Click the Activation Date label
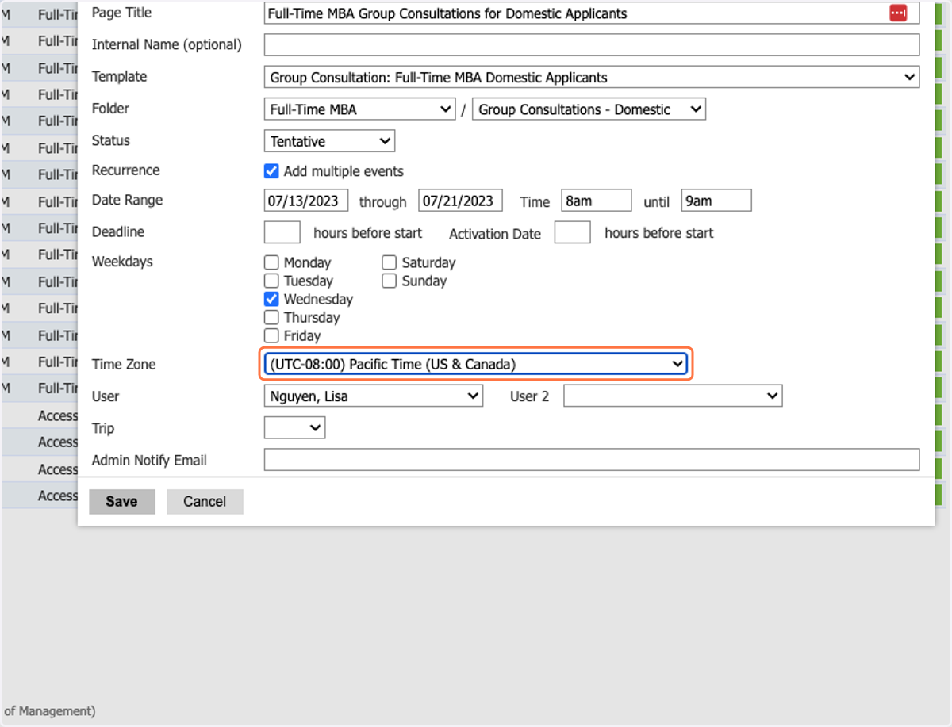Image resolution: width=952 pixels, height=727 pixels. click(x=495, y=234)
